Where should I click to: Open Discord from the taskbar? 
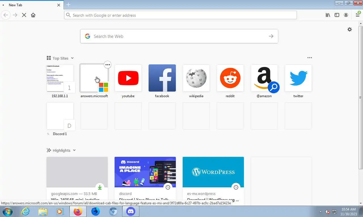click(131, 211)
